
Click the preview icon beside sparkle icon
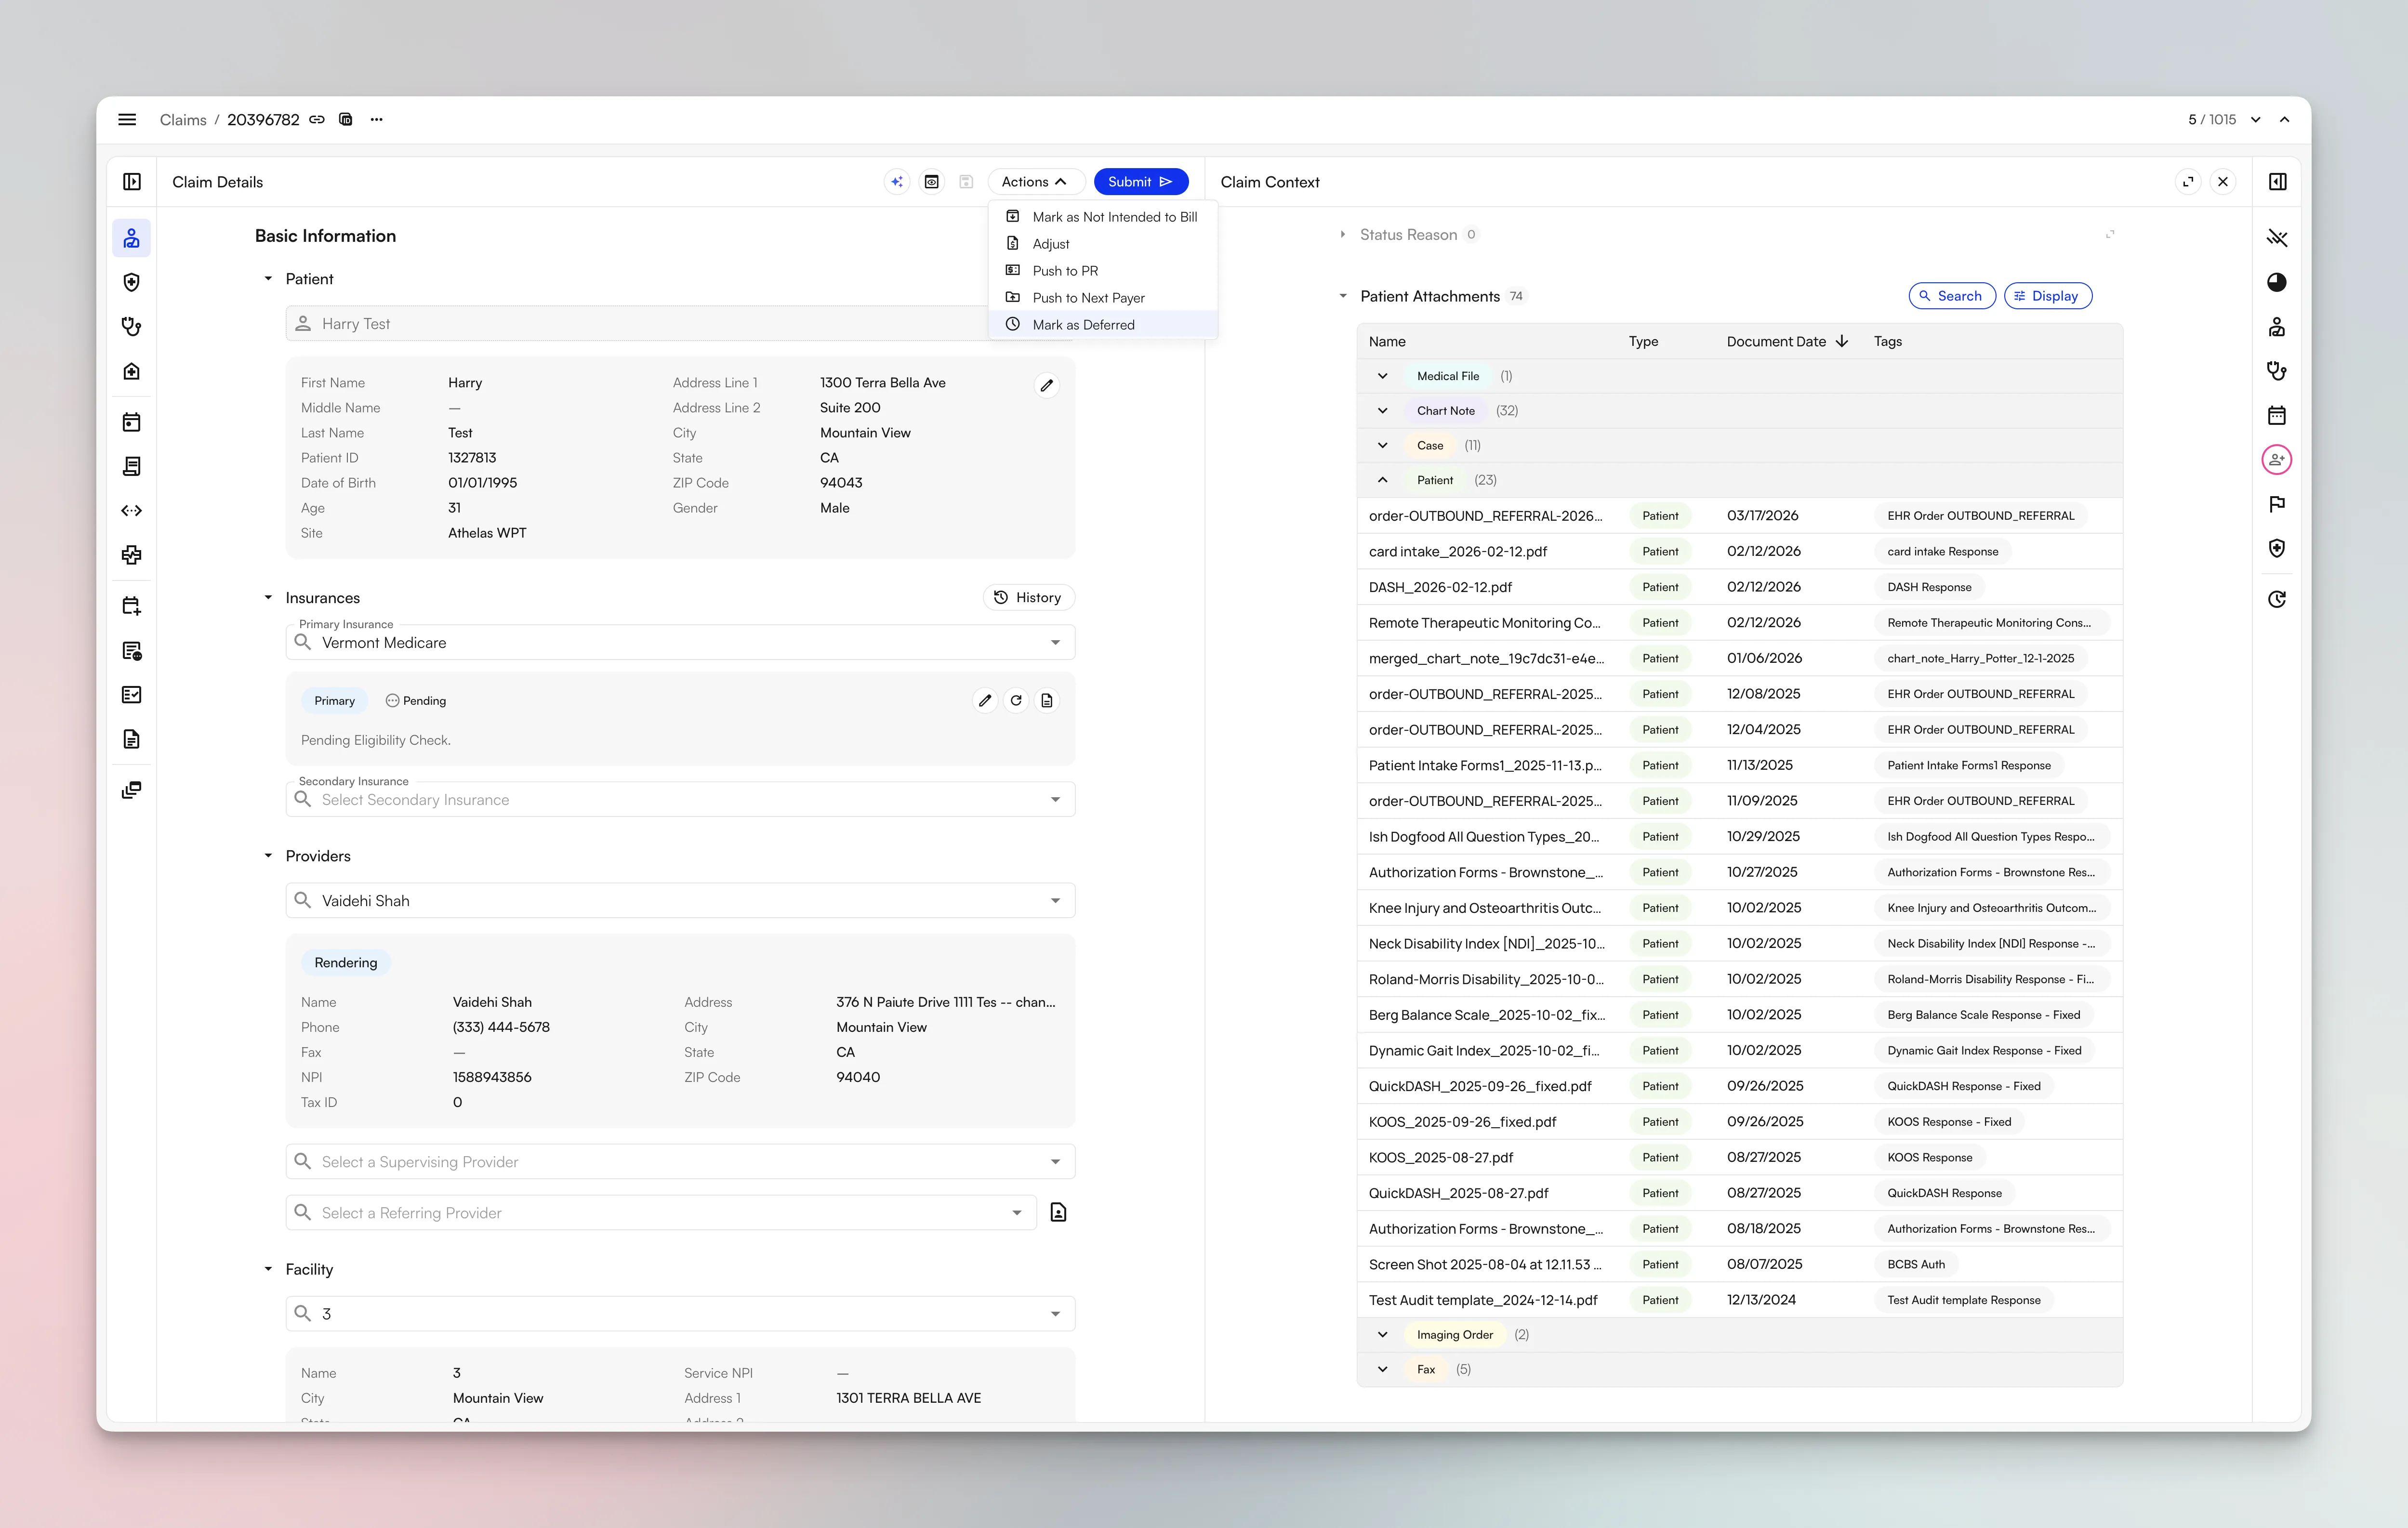click(x=932, y=182)
